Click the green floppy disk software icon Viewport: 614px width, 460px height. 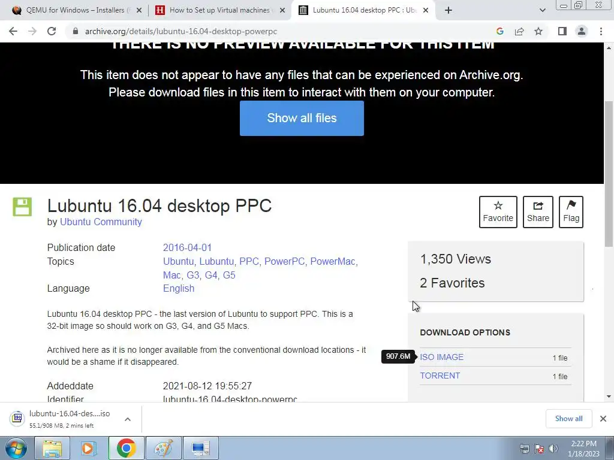tap(22, 207)
